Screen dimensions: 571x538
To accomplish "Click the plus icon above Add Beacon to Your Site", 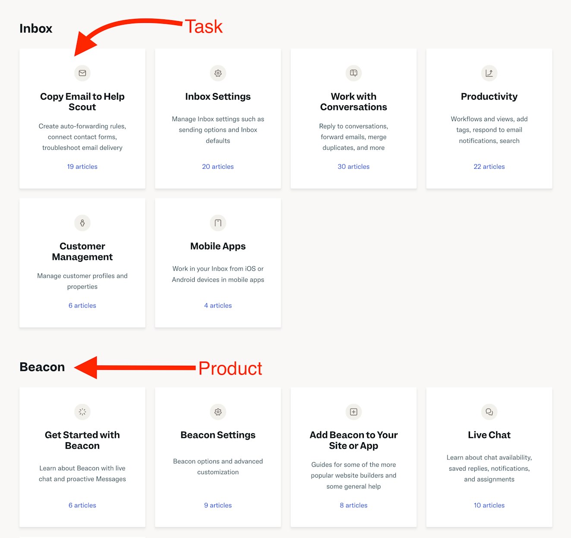I will point(353,412).
